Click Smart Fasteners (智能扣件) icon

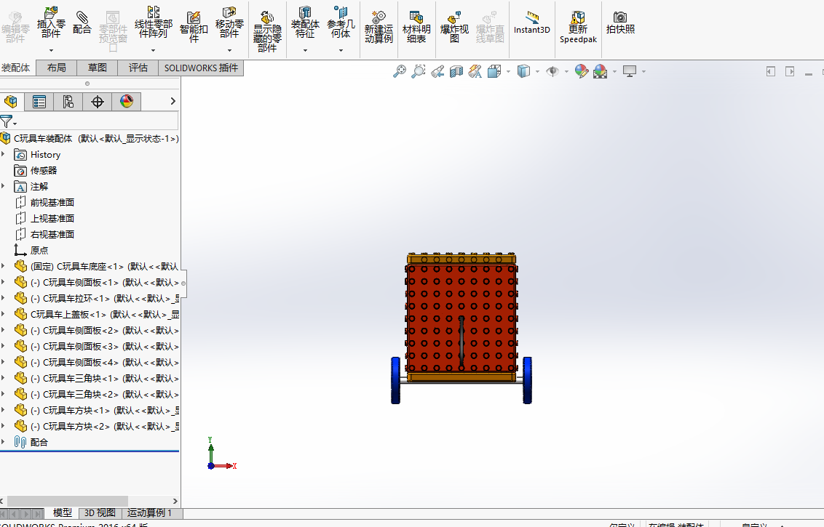tap(194, 28)
